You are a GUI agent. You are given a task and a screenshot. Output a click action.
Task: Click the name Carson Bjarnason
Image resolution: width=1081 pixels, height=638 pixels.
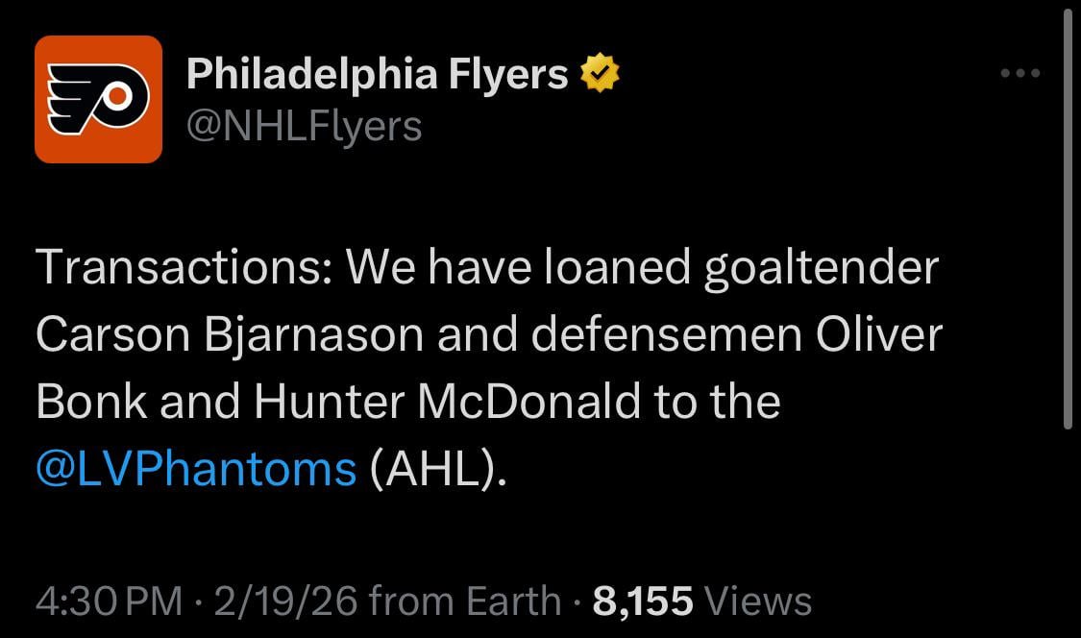(229, 335)
